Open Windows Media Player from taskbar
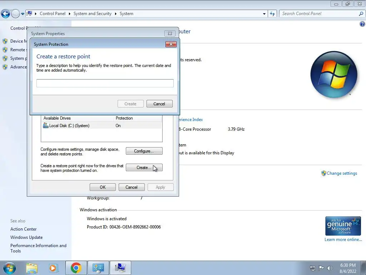366x275 pixels. pyautogui.click(x=53, y=268)
